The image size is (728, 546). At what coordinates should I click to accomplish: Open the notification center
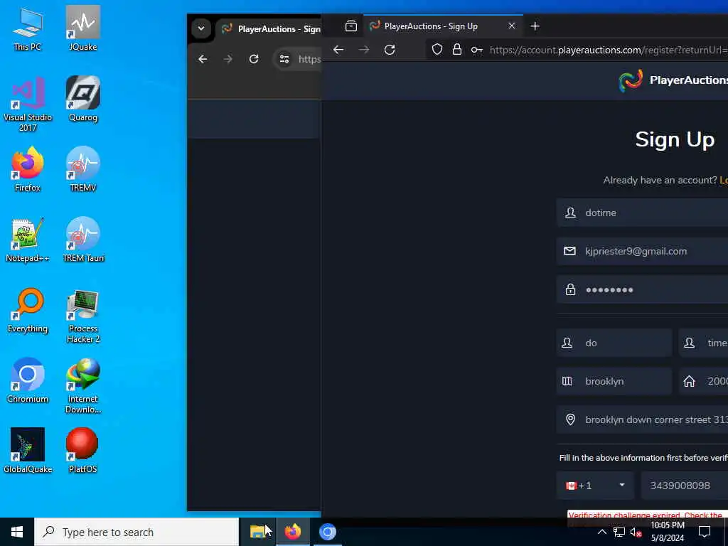[705, 532]
